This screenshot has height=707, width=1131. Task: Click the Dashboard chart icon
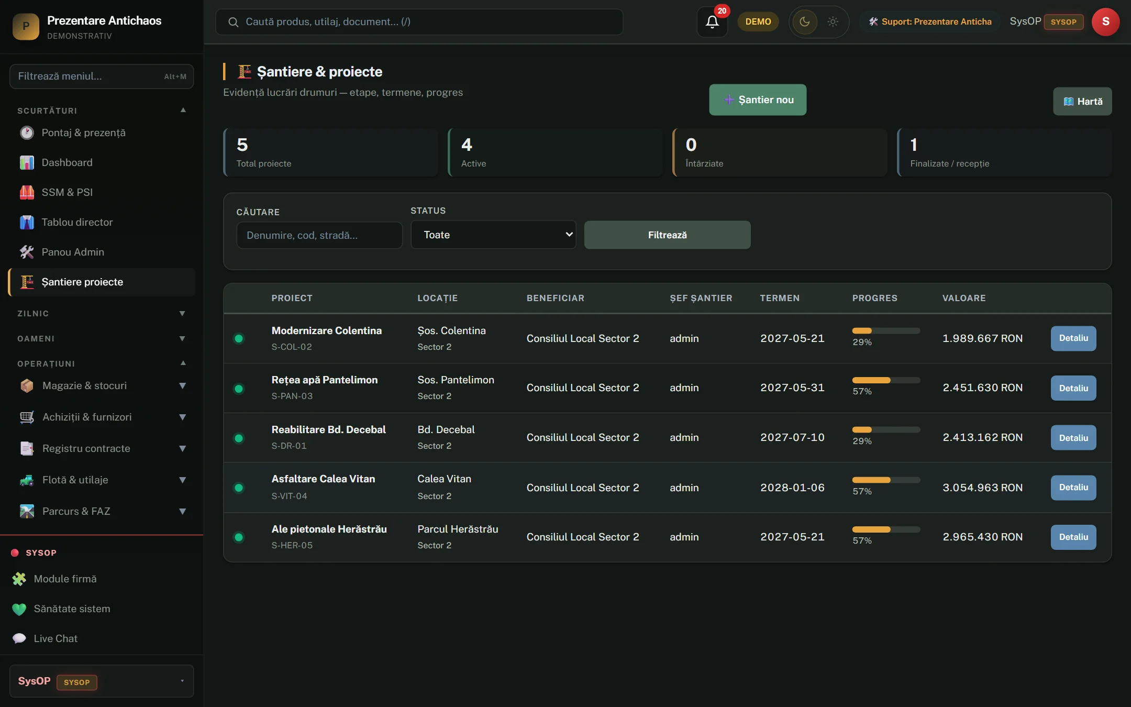click(x=27, y=163)
